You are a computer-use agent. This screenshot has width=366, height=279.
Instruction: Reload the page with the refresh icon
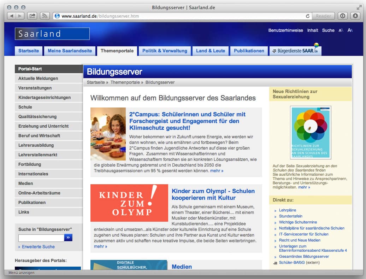(308, 16)
